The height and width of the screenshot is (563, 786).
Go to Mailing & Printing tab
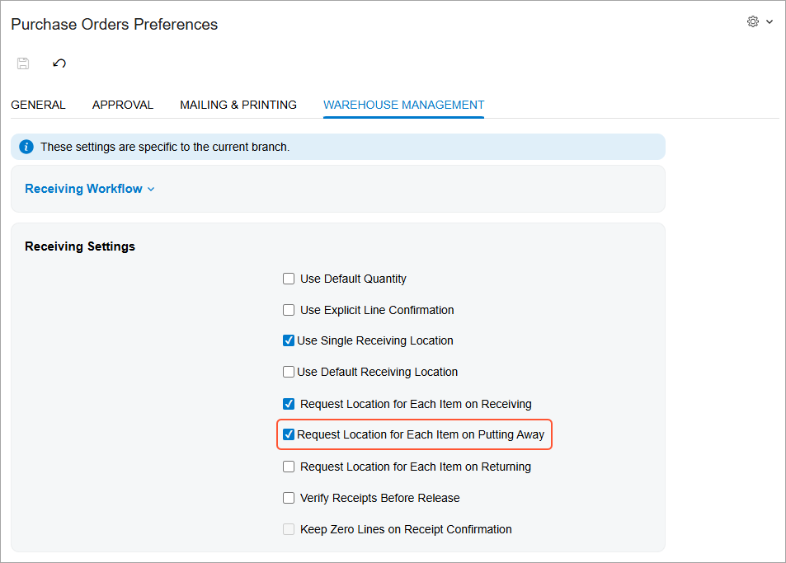[x=238, y=105]
